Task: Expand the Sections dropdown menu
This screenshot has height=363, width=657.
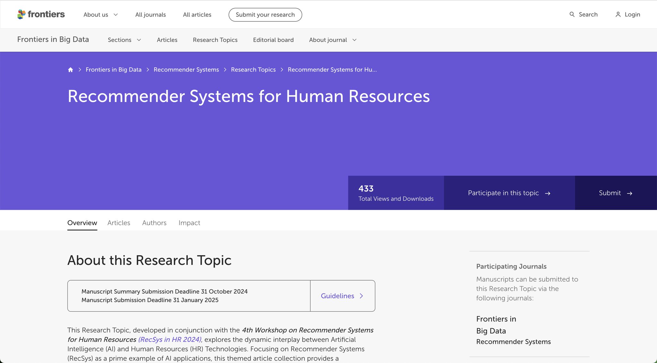Action: click(124, 40)
